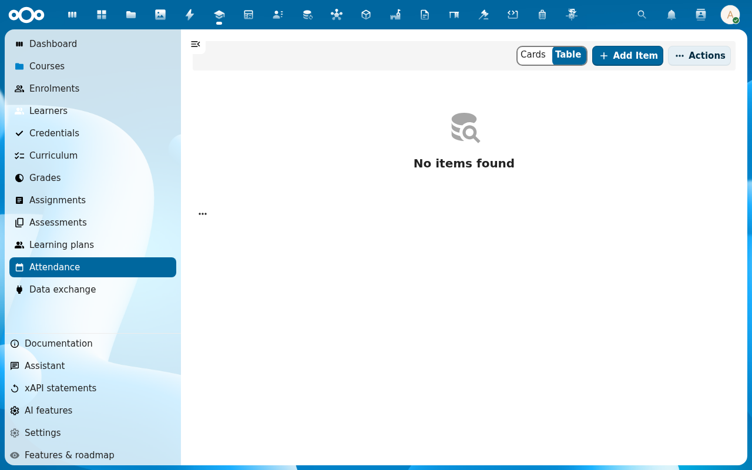This screenshot has height=470, width=752.
Task: Open the Activity lightning bolt app
Action: click(190, 15)
